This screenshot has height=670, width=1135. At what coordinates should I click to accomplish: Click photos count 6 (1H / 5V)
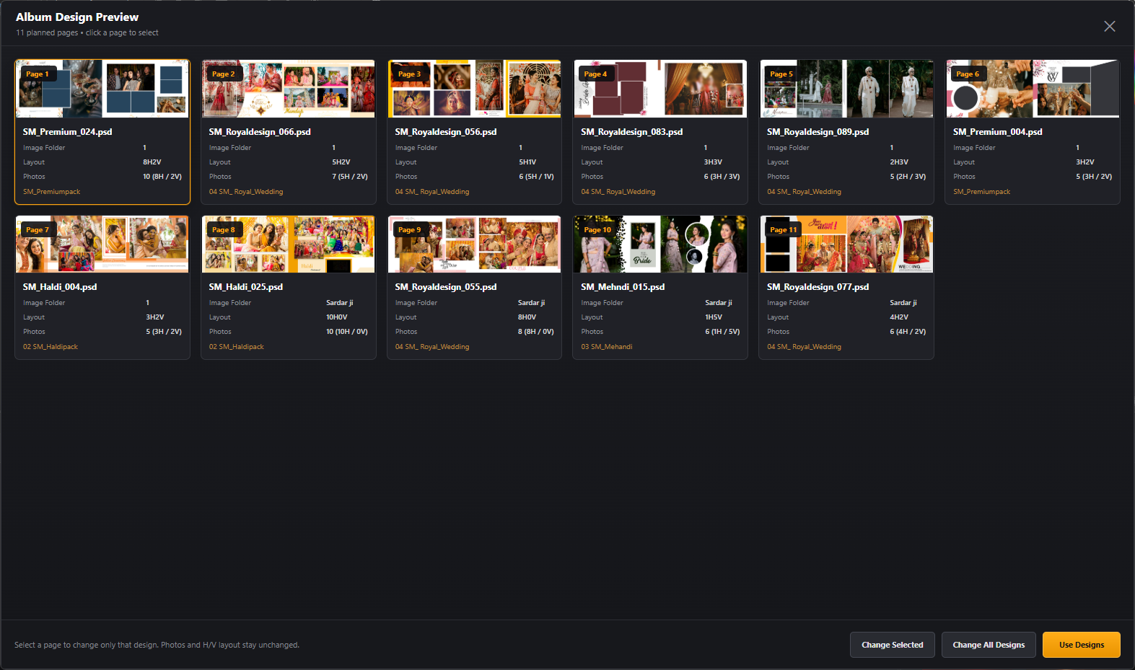[722, 332]
